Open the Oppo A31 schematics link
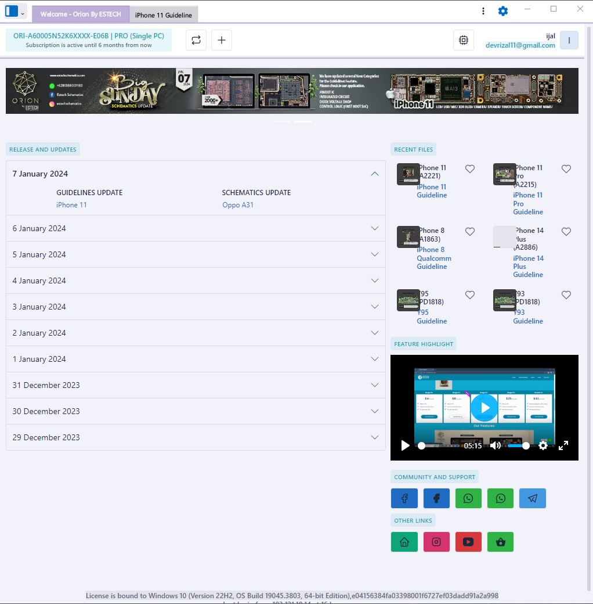The width and height of the screenshot is (593, 604). [238, 205]
